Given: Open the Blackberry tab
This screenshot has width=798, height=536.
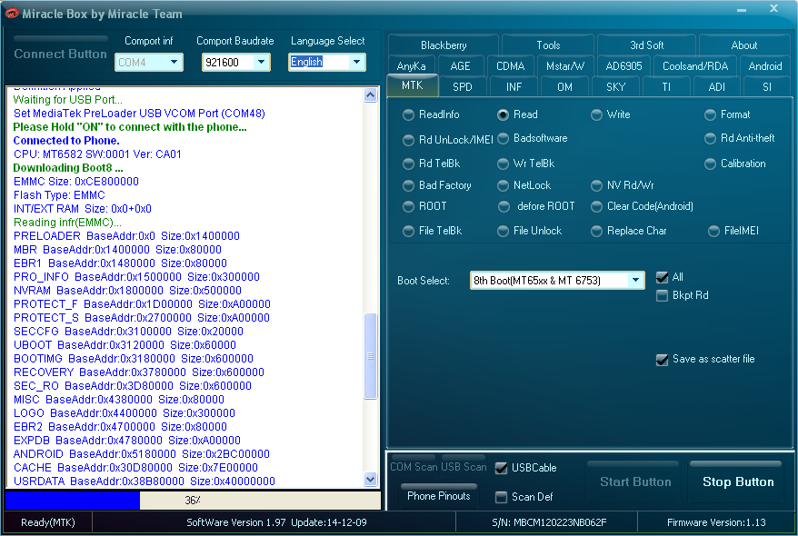Looking at the screenshot, I should coord(444,45).
